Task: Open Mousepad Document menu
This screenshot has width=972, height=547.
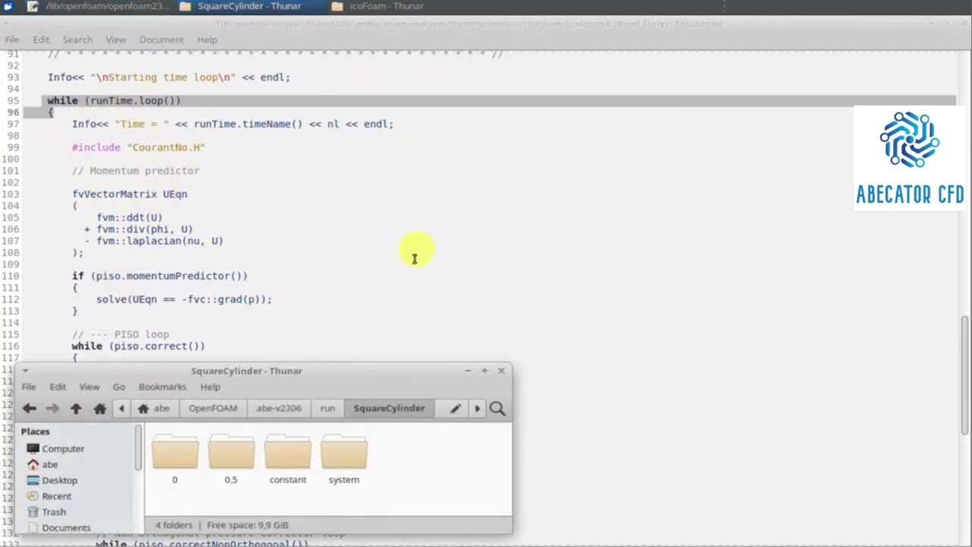Action: pos(162,40)
